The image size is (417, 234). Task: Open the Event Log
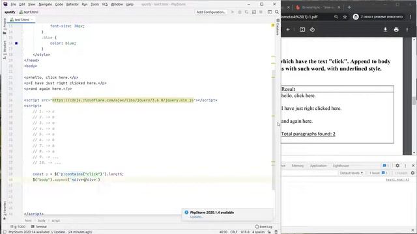pos(264,227)
